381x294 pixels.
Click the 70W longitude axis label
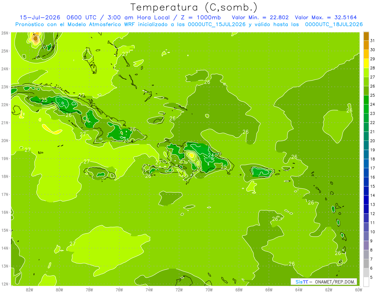click(x=209, y=290)
